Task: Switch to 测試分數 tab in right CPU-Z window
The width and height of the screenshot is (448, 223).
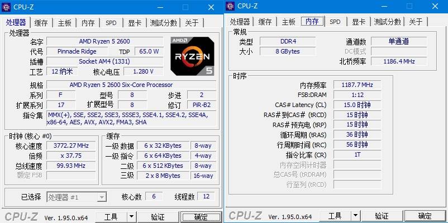Action: point(388,22)
